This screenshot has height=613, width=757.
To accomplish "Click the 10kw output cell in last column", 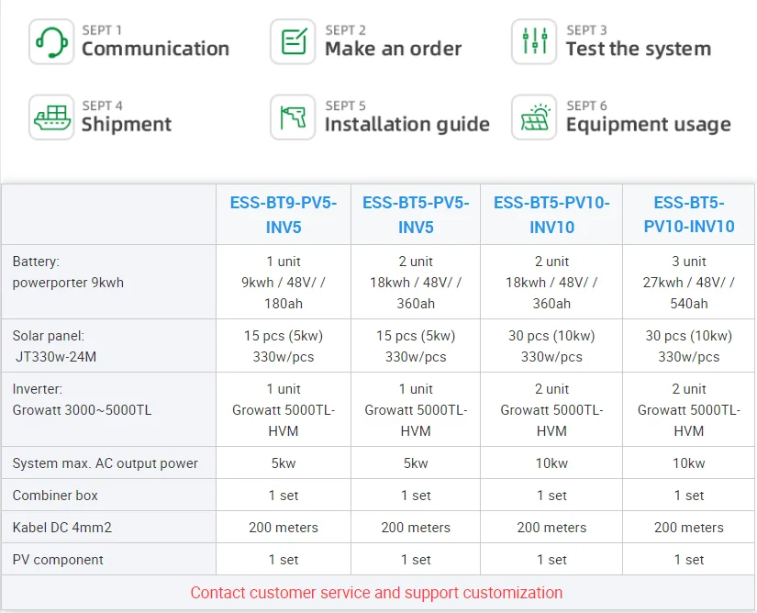I will 689,463.
